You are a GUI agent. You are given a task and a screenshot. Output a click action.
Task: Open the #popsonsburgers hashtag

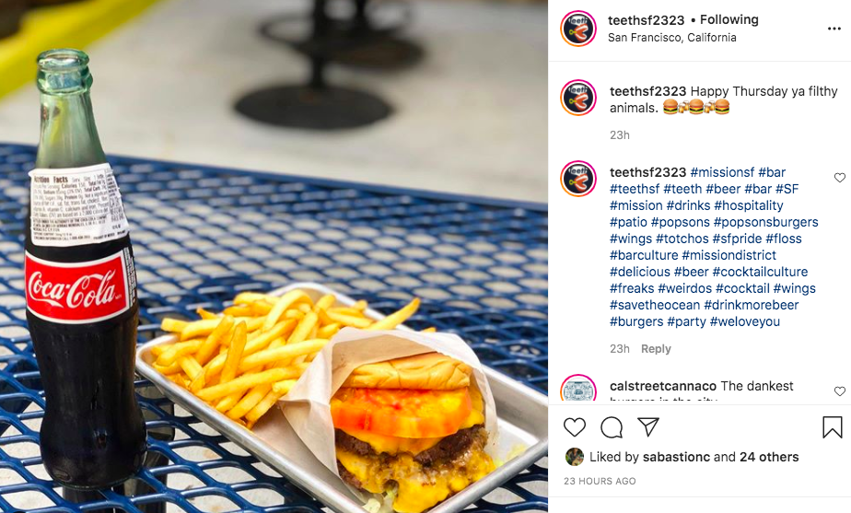coord(765,222)
